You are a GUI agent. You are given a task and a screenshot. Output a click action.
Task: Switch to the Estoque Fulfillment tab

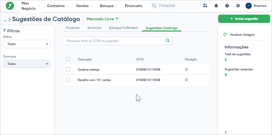click(x=124, y=28)
